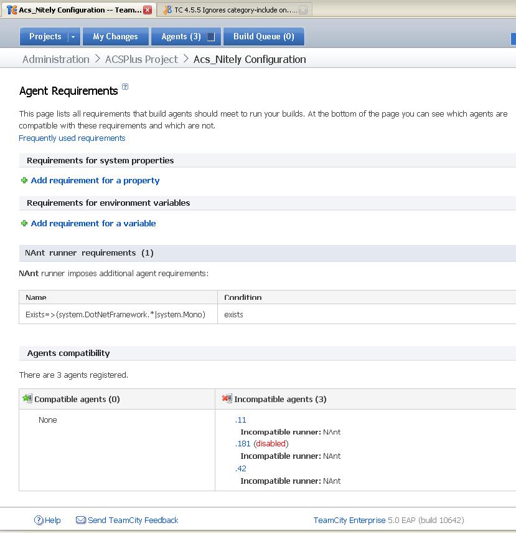Click the green plus icon for variable requirement

click(24, 223)
